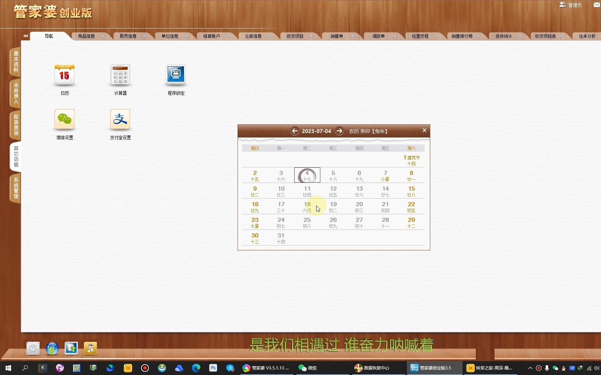Switch to 管家婆 V3.5.1.13 taskbar window

266,368
